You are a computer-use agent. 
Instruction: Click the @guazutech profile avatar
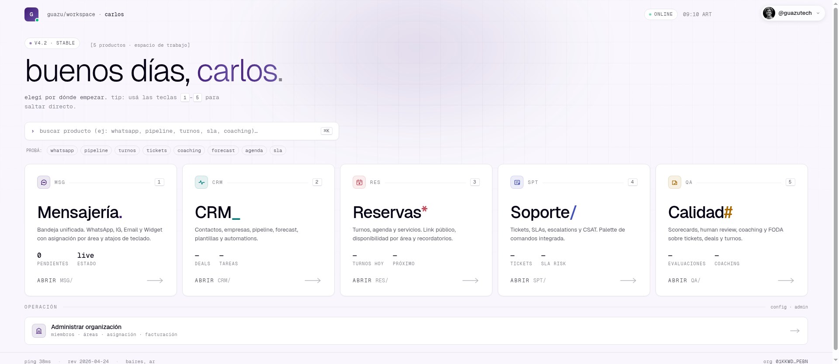click(x=769, y=13)
